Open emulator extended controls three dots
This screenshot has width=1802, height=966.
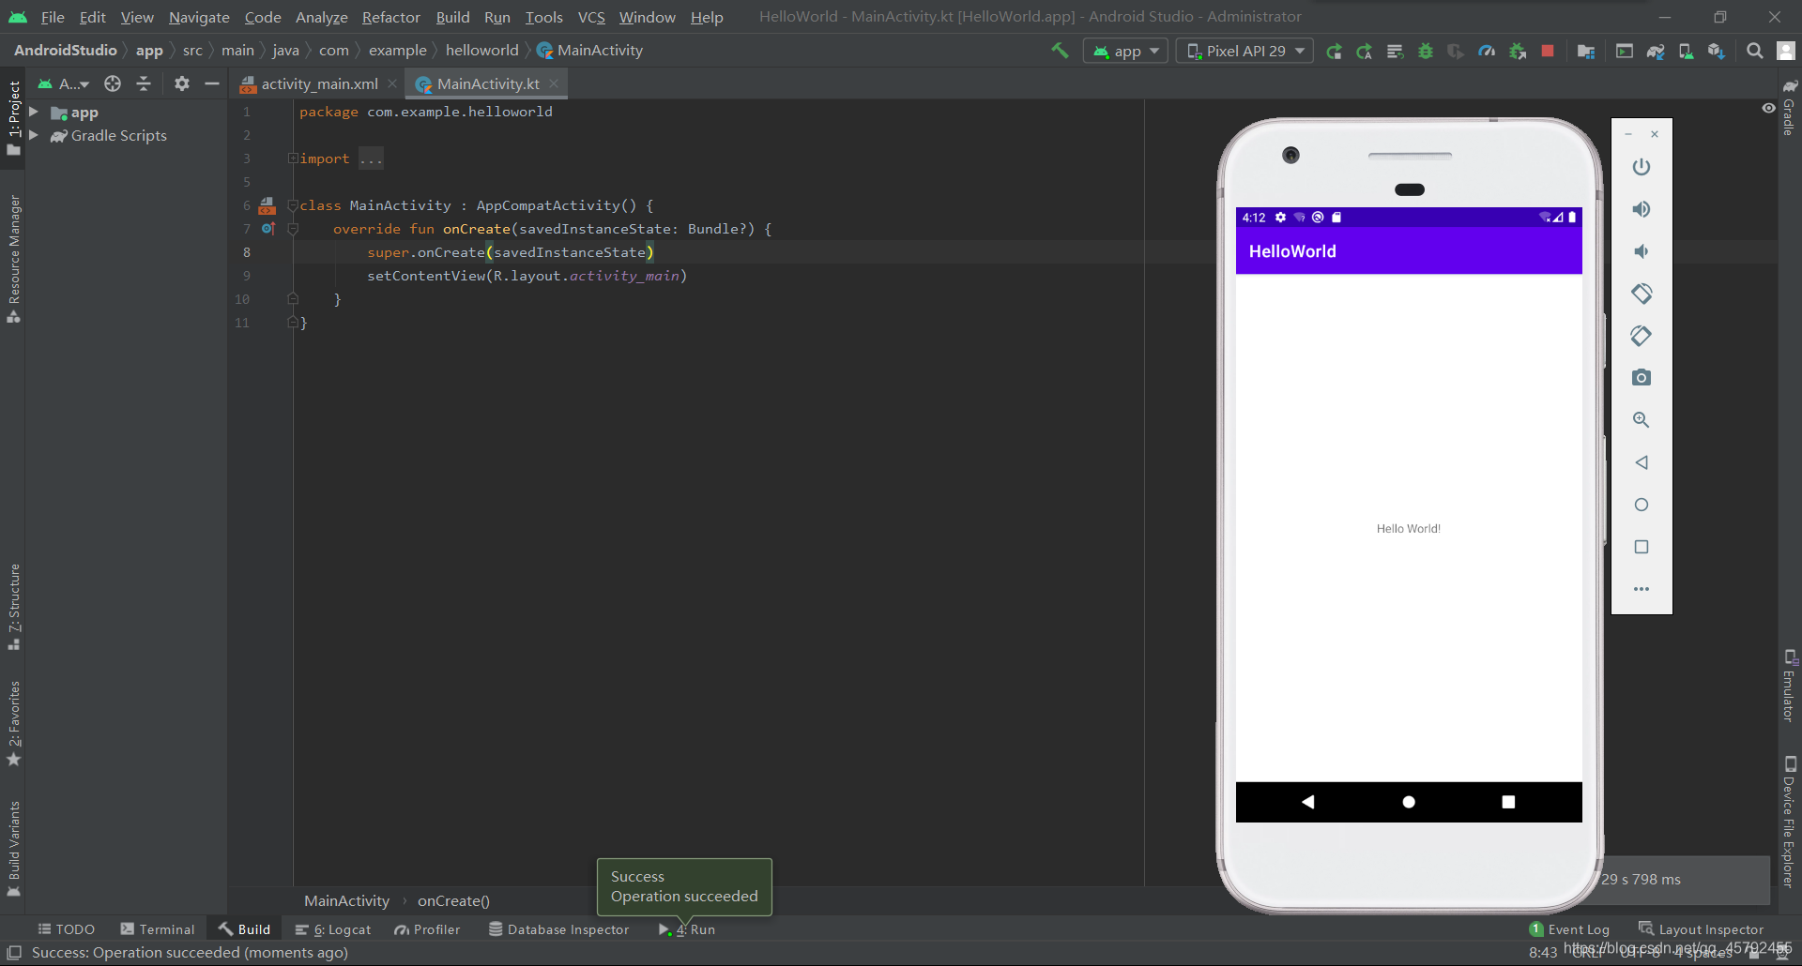pyautogui.click(x=1642, y=589)
